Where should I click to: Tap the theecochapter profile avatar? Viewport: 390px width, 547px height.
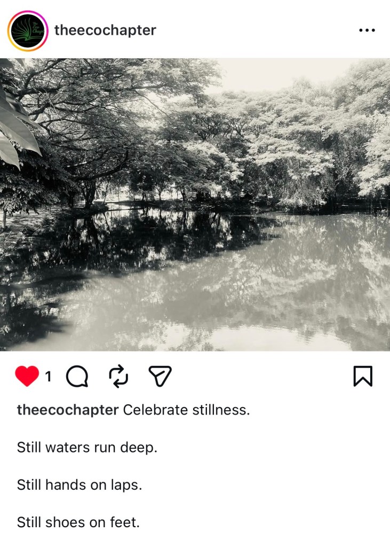tap(27, 30)
